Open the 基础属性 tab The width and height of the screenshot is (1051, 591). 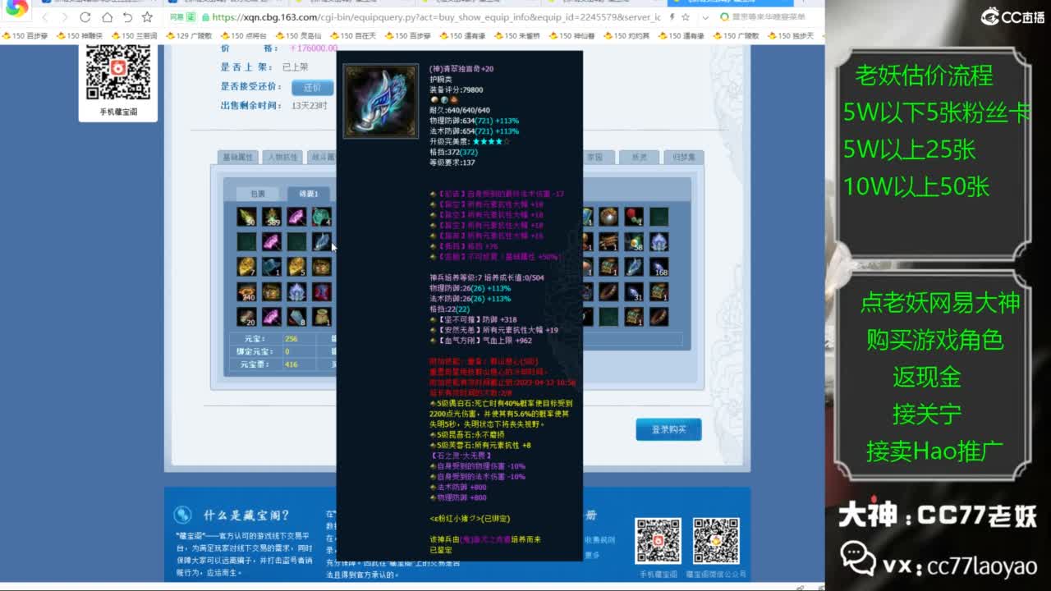click(x=237, y=157)
